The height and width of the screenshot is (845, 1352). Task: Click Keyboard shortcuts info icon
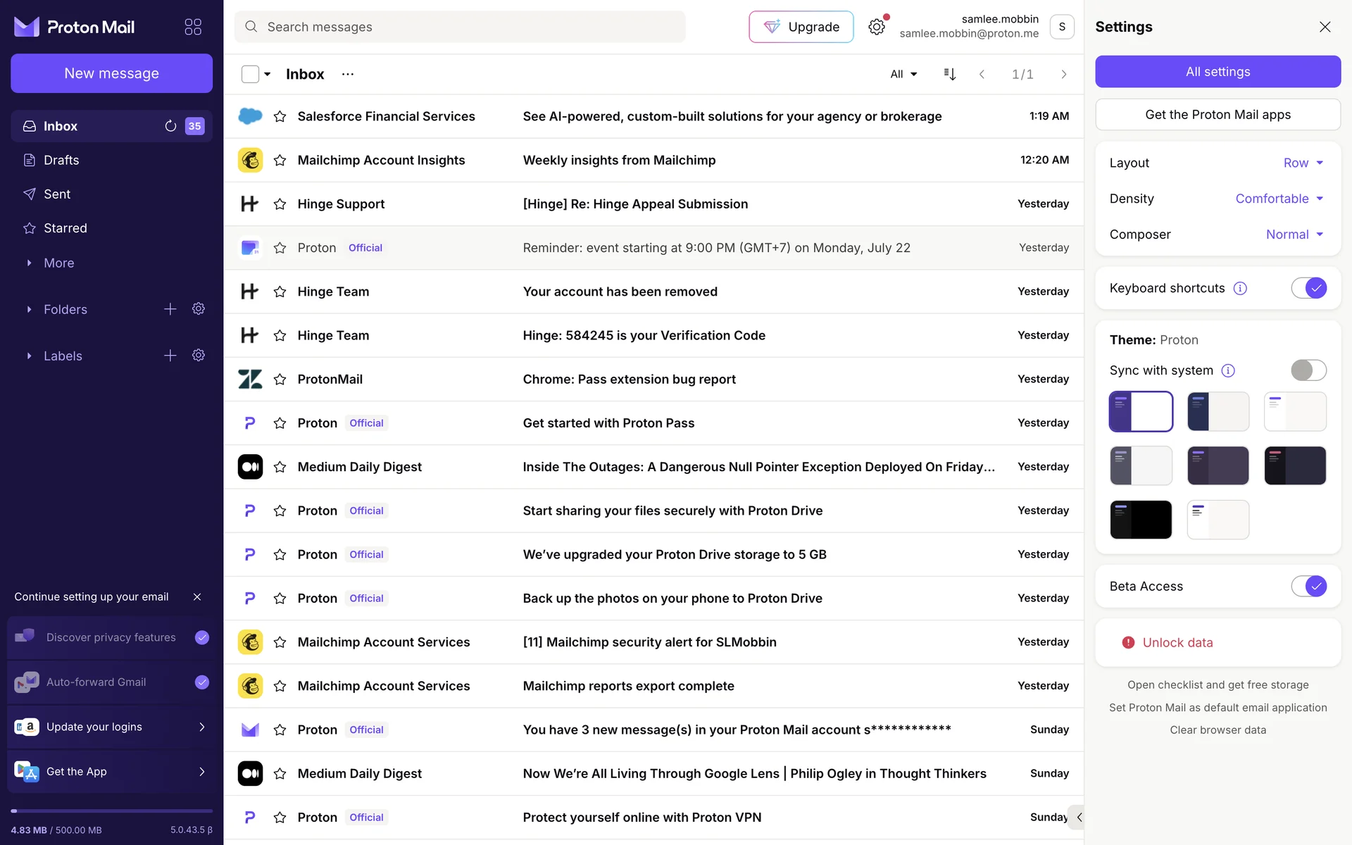(x=1240, y=288)
